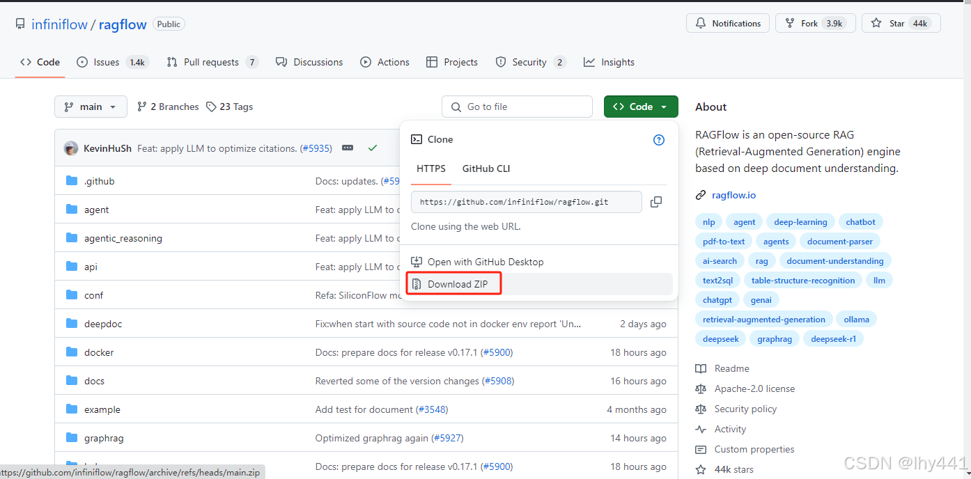Click the Custom properties icon
The height and width of the screenshot is (479, 971).
pyautogui.click(x=701, y=450)
